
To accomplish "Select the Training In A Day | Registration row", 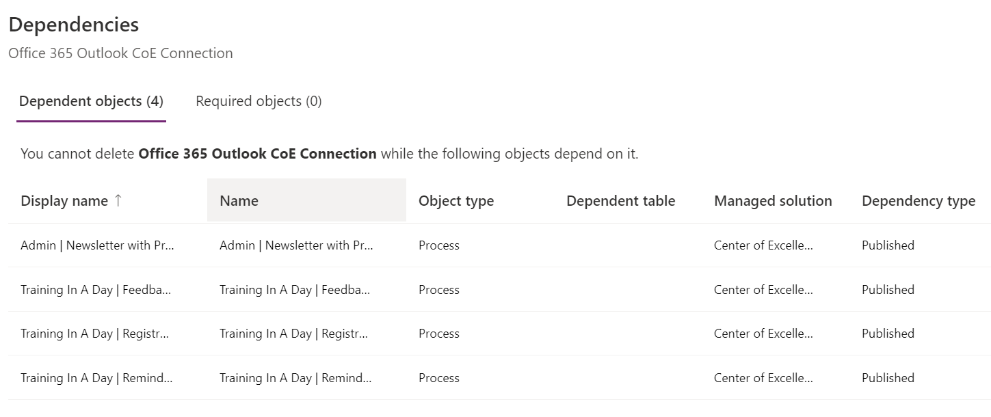I will point(96,334).
